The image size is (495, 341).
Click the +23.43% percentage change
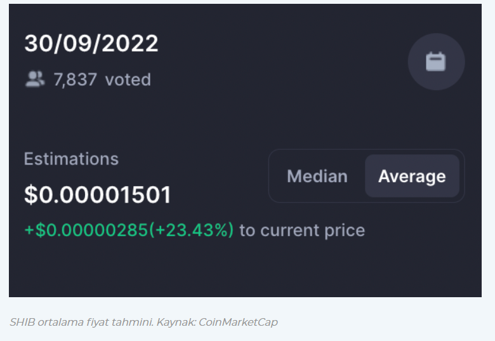coord(191,229)
